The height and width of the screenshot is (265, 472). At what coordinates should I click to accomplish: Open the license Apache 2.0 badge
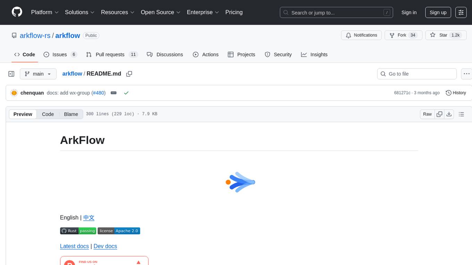(119, 231)
